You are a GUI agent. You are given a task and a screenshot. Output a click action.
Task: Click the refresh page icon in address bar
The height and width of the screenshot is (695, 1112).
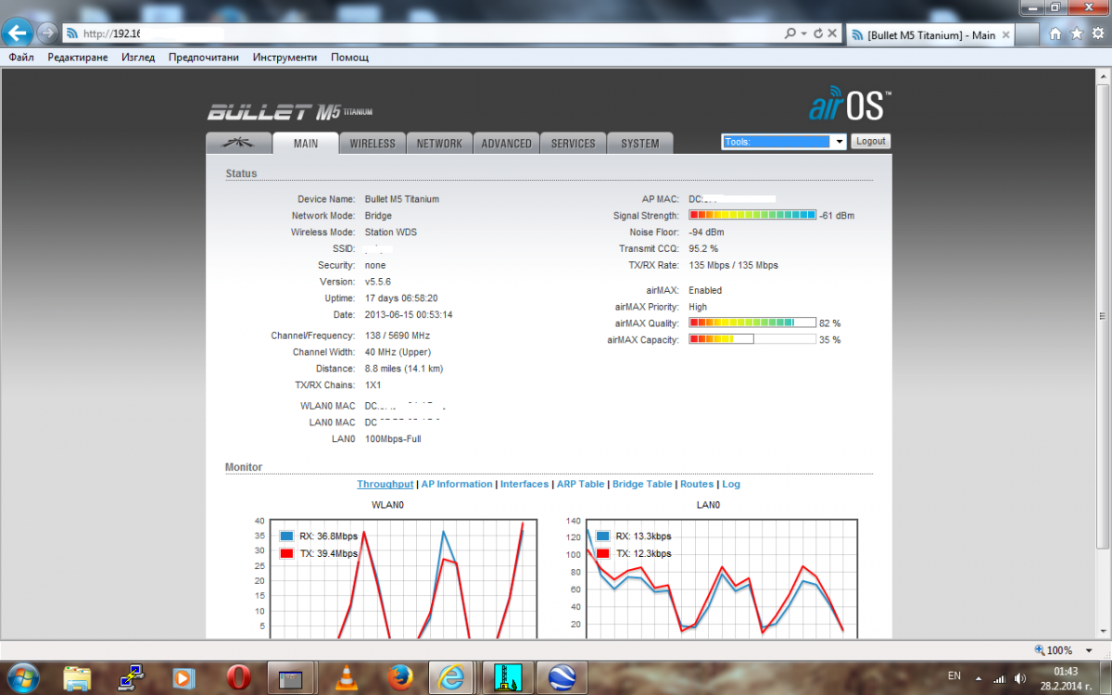tap(817, 34)
